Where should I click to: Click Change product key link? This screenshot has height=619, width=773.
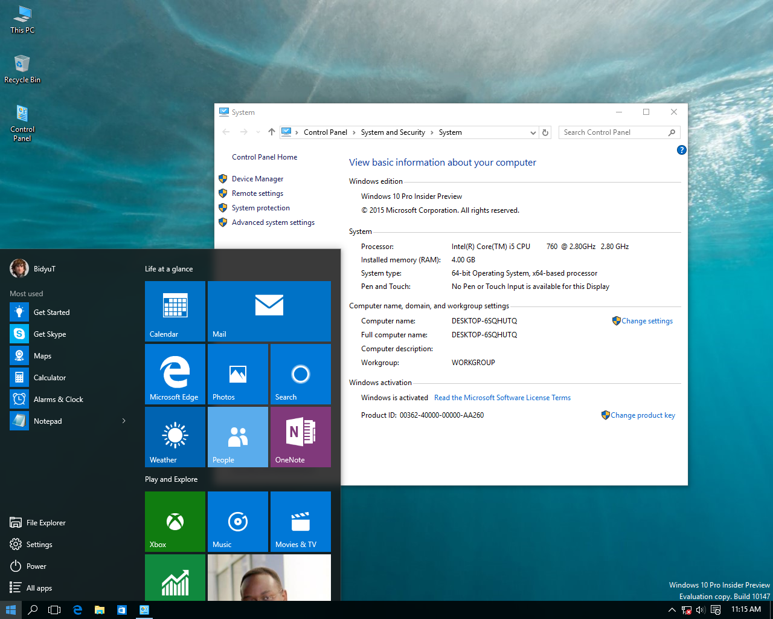(x=643, y=415)
